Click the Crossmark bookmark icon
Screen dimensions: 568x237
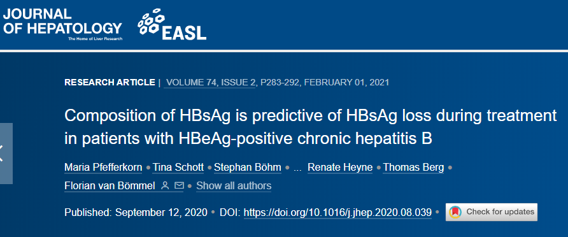455,212
